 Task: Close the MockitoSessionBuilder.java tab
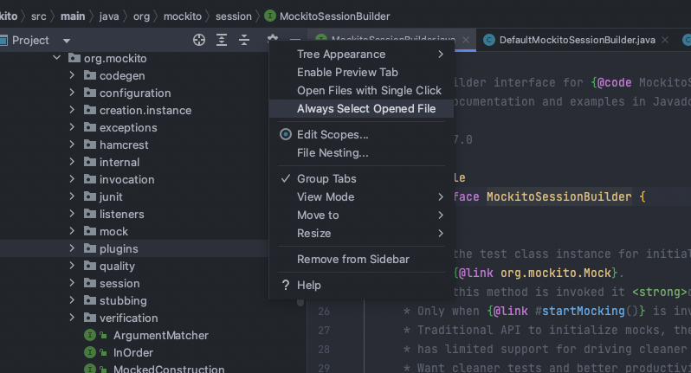466,40
